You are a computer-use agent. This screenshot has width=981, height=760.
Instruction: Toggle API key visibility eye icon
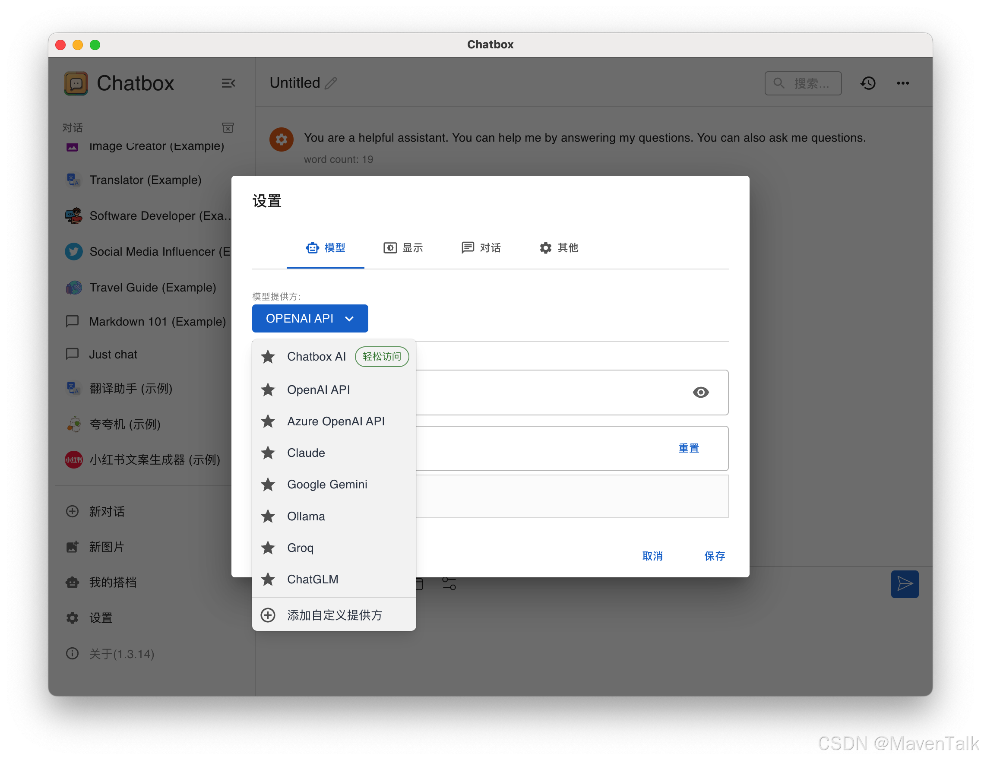(700, 392)
